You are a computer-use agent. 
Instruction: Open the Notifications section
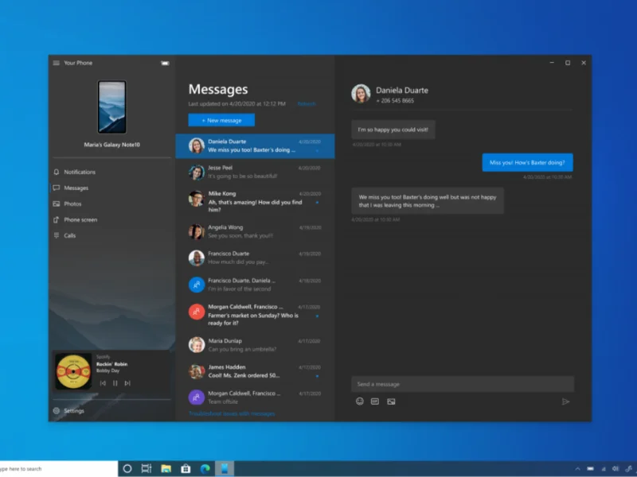pyautogui.click(x=80, y=172)
